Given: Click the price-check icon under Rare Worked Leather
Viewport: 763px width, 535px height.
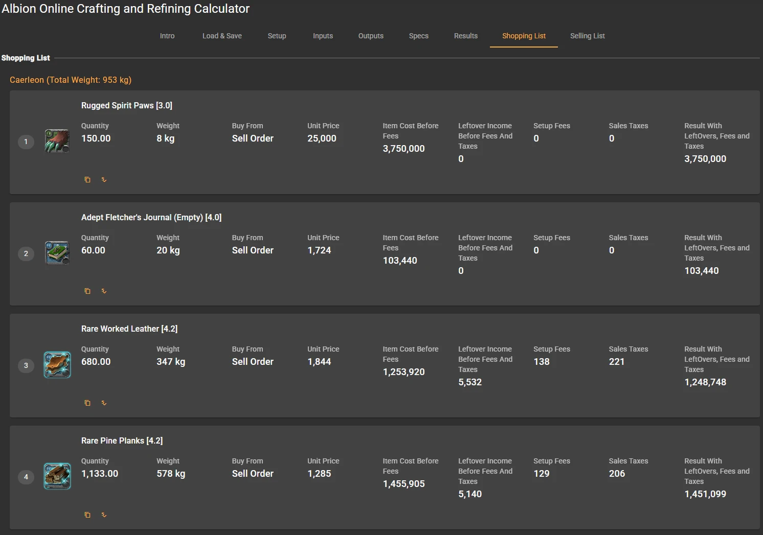Looking at the screenshot, I should [x=104, y=403].
